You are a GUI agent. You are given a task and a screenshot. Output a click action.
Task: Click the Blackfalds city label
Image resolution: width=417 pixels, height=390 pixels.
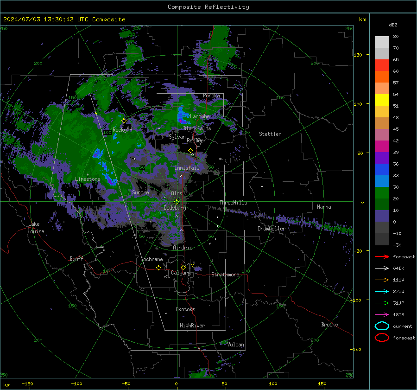pos(197,128)
